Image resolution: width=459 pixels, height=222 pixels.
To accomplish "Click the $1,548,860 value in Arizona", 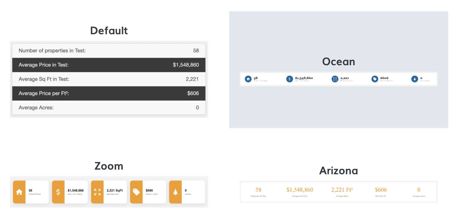I will [x=300, y=190].
